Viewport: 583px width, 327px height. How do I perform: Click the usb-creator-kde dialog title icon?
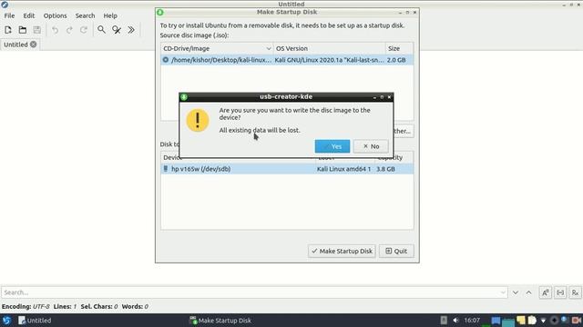click(184, 97)
